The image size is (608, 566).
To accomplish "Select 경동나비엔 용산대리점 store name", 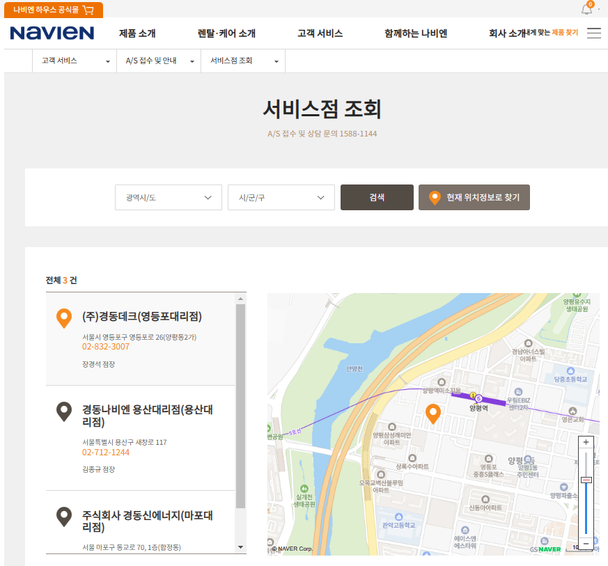I will (x=148, y=416).
